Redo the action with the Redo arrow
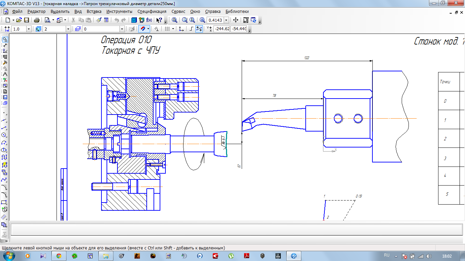This screenshot has width=465, height=261. pos(124,20)
